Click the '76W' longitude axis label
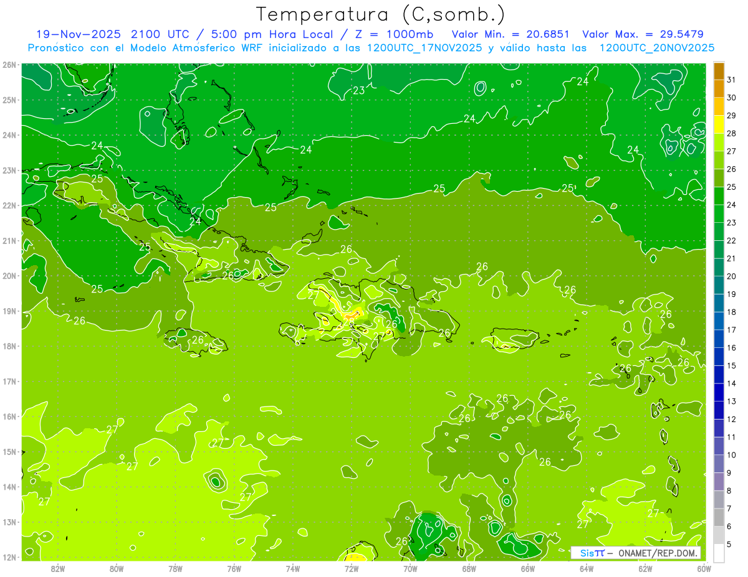Screen dimensions: 748x577 pos(234,568)
